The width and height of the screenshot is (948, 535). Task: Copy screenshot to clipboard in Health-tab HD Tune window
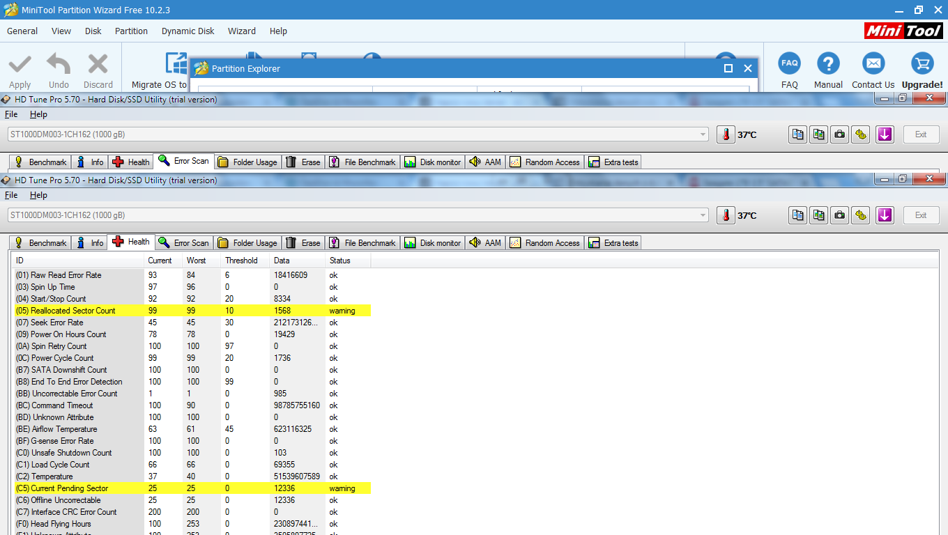(819, 215)
